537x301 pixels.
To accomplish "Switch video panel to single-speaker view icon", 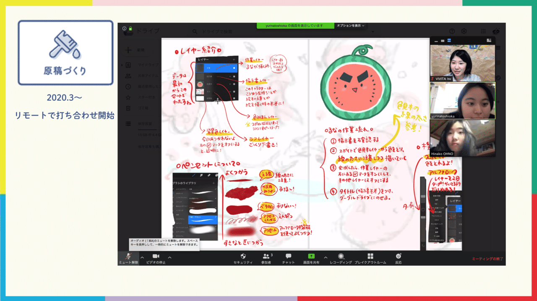I will [x=442, y=41].
